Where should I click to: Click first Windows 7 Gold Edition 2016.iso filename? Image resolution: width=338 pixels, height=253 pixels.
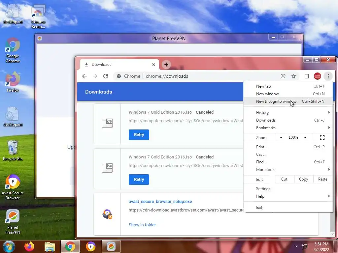tap(160, 112)
